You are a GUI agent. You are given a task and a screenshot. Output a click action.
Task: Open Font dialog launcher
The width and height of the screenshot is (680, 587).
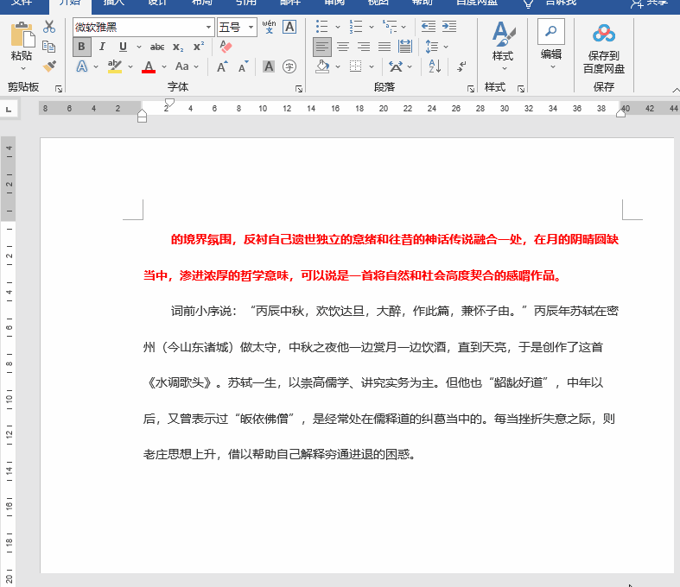click(x=299, y=89)
